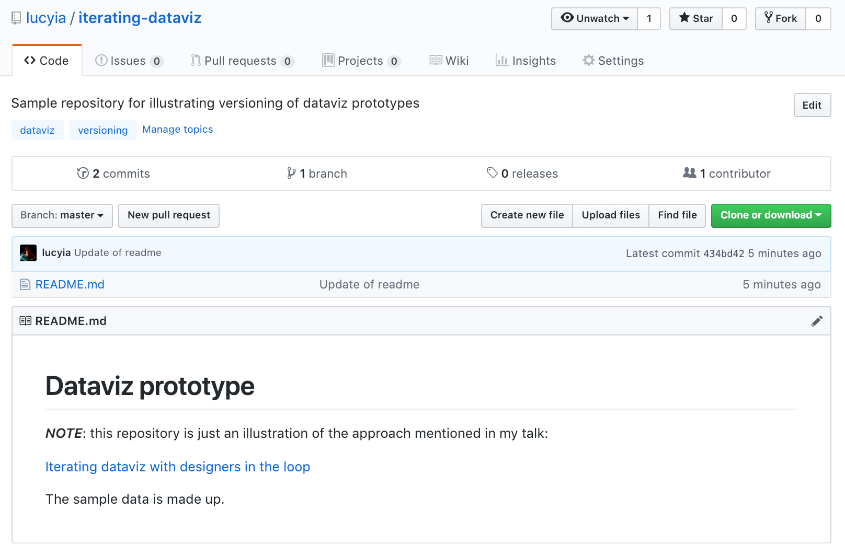
Task: Click Find file
Action: pos(677,216)
